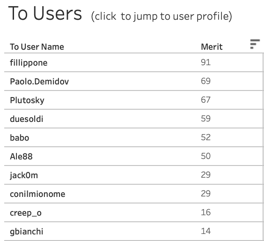Jump to duesoldi's profile

click(27, 119)
